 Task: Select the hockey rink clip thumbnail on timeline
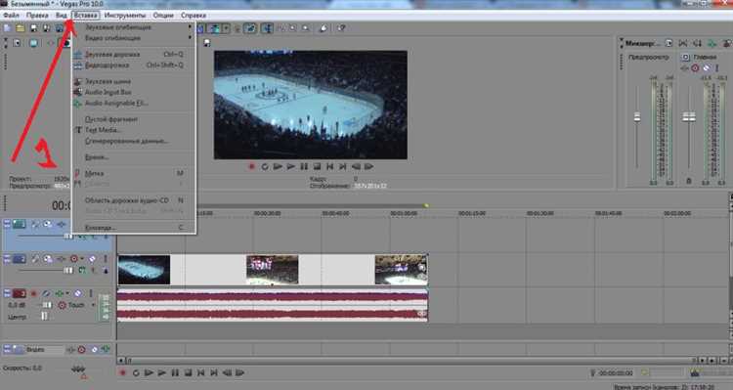144,270
